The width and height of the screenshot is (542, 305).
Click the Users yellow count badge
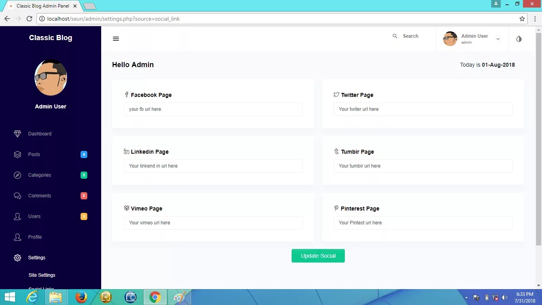(84, 216)
